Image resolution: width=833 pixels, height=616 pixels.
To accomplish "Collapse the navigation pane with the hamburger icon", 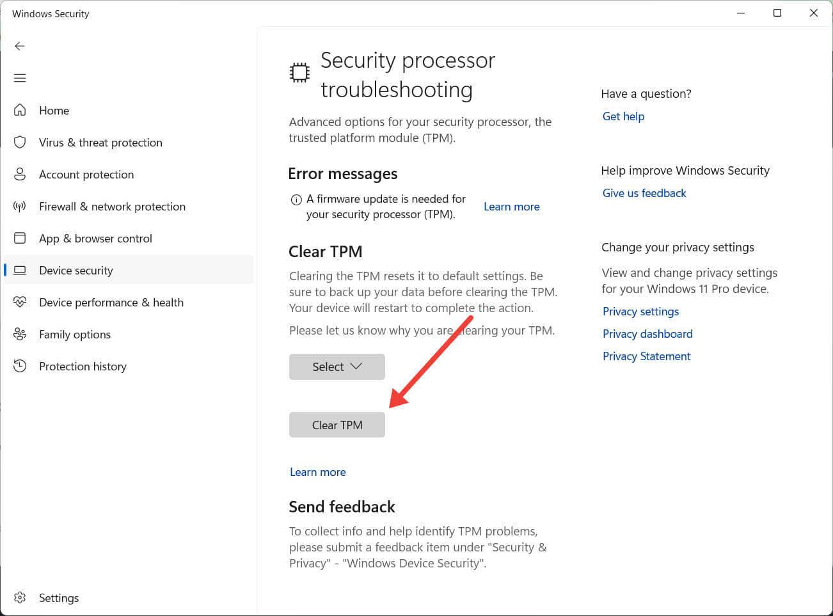I will click(x=20, y=77).
